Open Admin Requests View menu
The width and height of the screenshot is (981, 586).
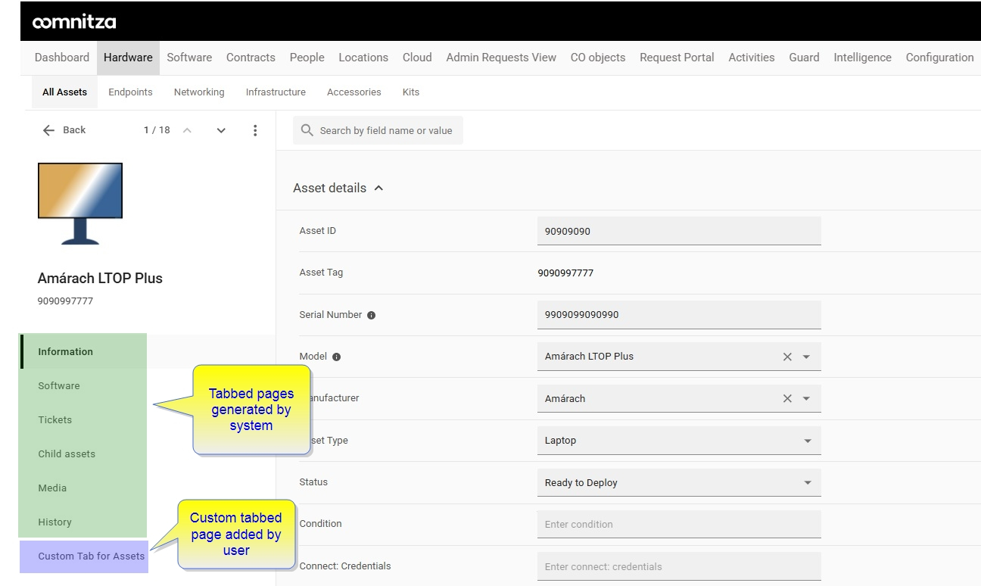tap(501, 58)
